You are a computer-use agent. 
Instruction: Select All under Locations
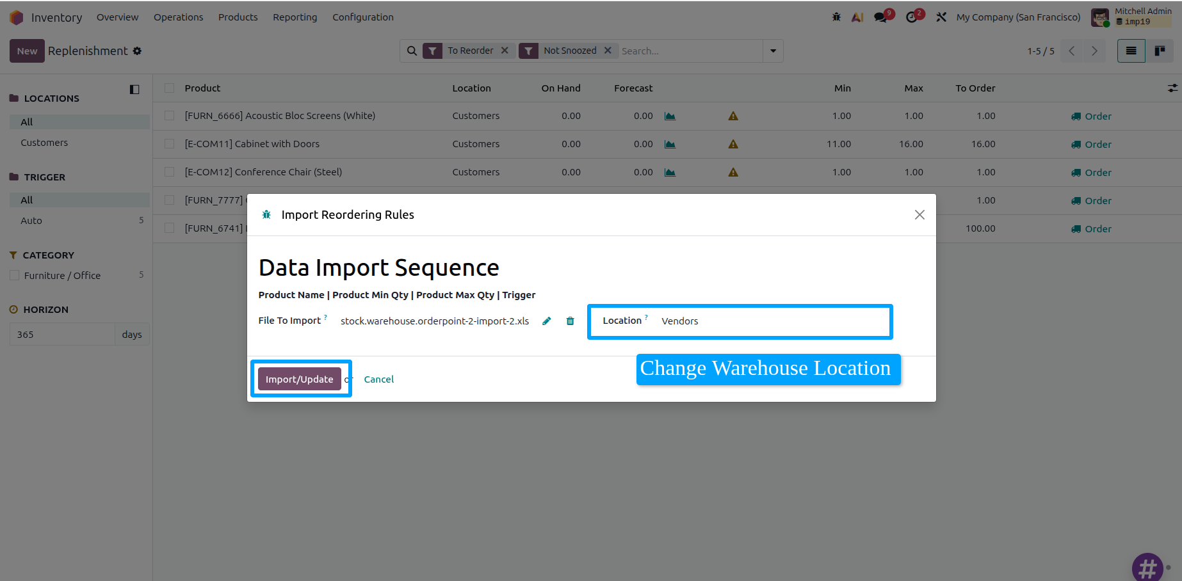79,122
